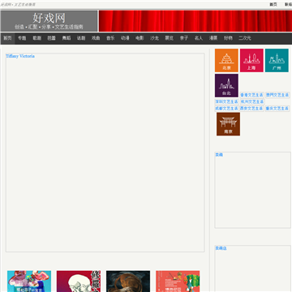Open the dark swirling poster thumbnail
This screenshot has width=292, height=292.
coord(128,281)
